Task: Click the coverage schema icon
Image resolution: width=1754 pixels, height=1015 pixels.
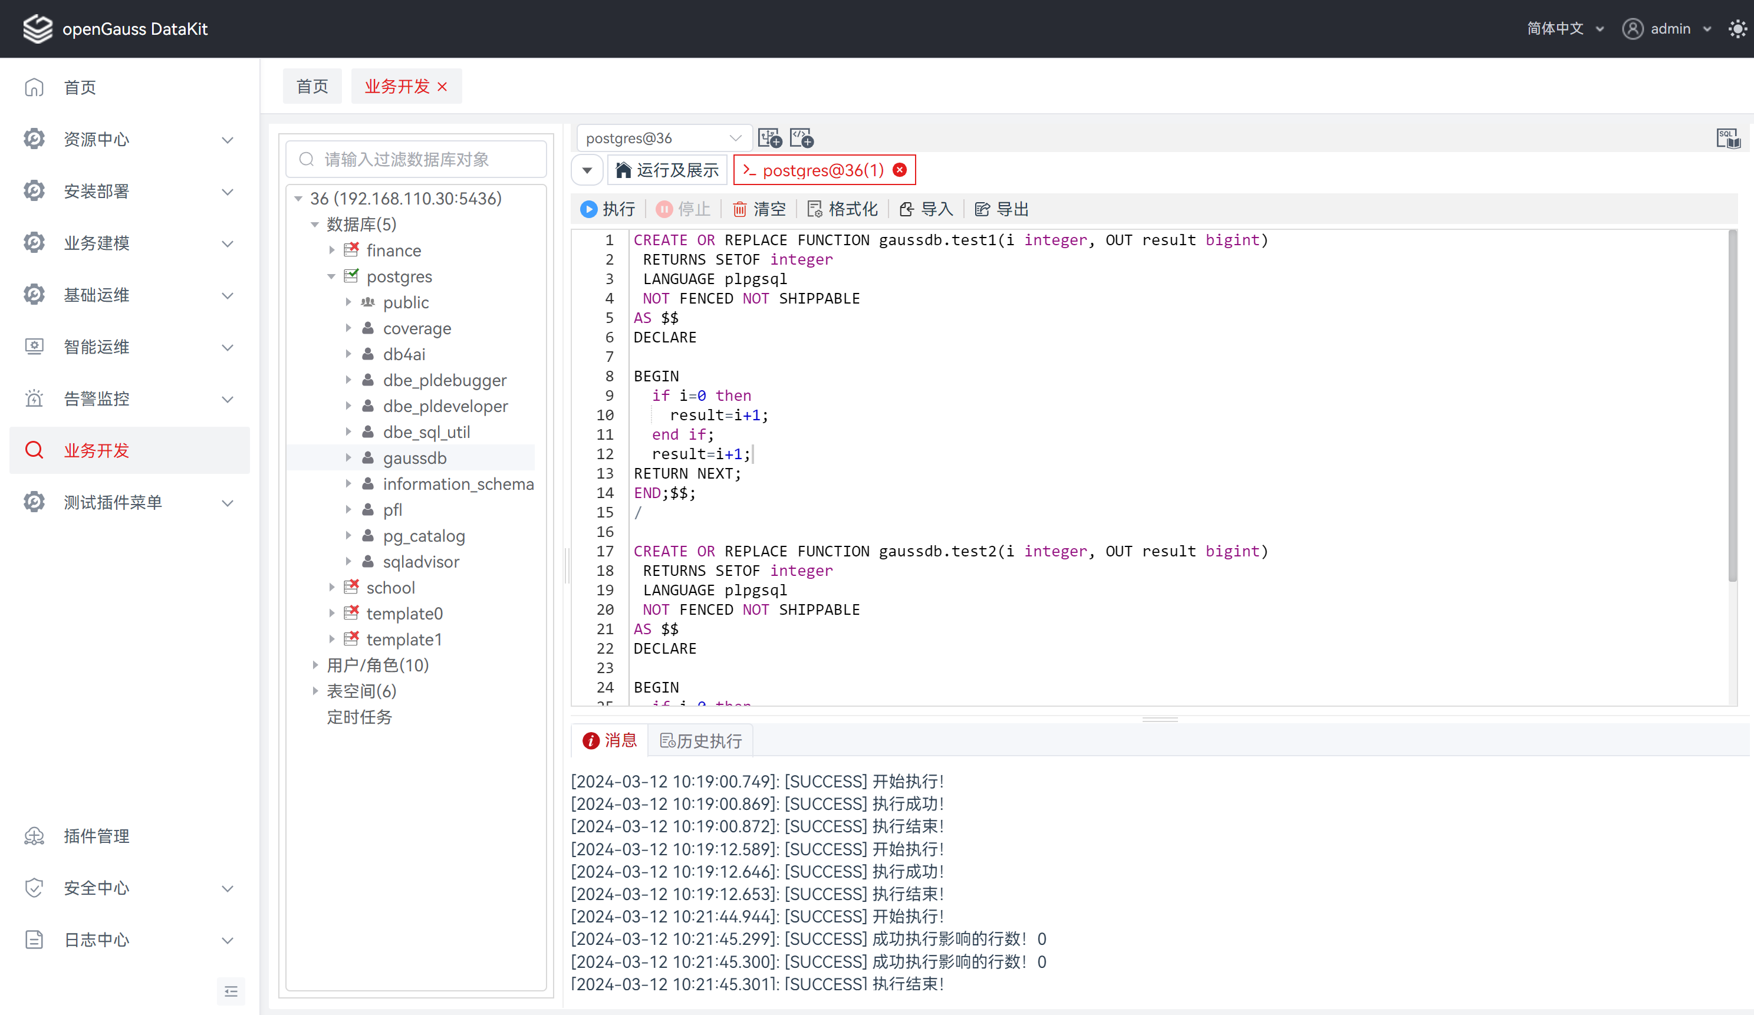Action: (368, 328)
